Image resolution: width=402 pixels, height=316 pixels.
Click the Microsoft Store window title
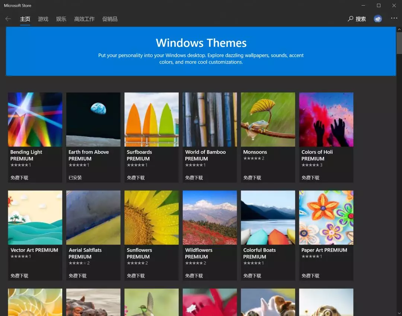17,5
